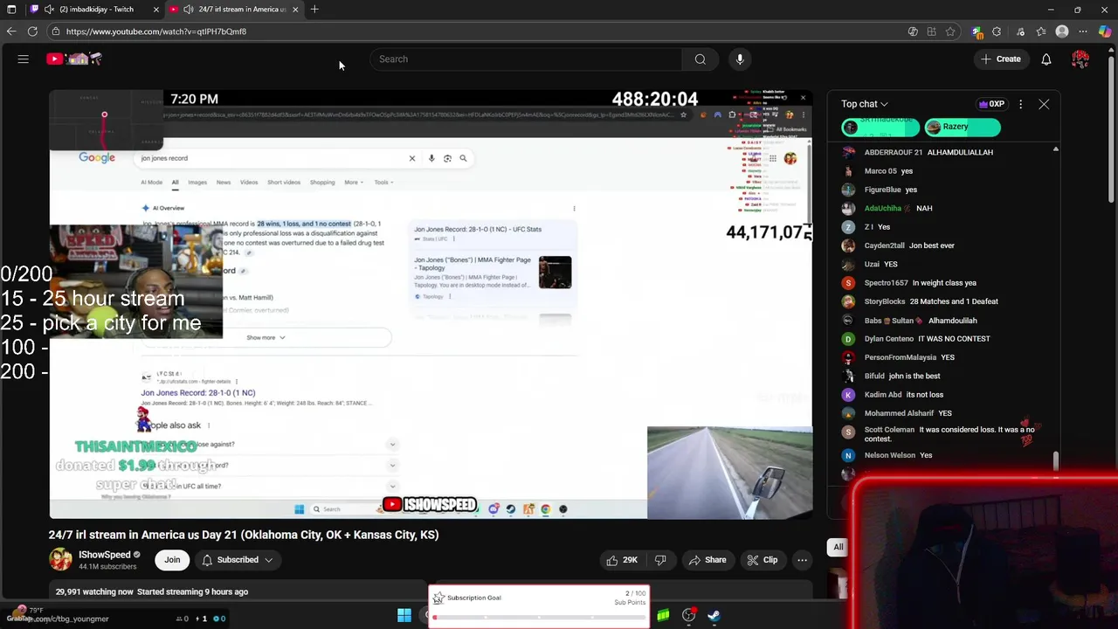This screenshot has width=1118, height=629.
Task: Open the Tools dropdown in Google results
Action: (x=384, y=183)
